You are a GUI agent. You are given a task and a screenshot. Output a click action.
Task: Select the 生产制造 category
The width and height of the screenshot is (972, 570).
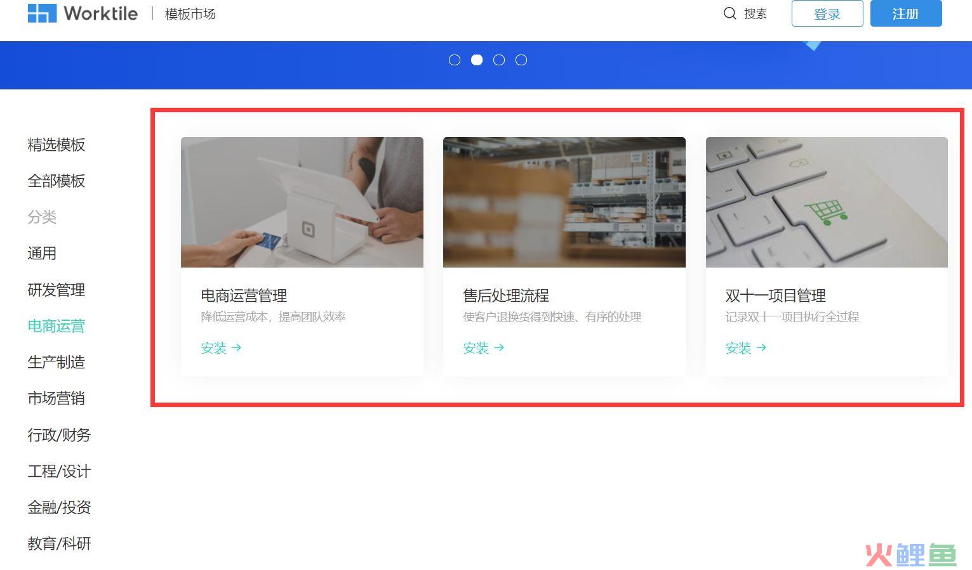pos(56,362)
